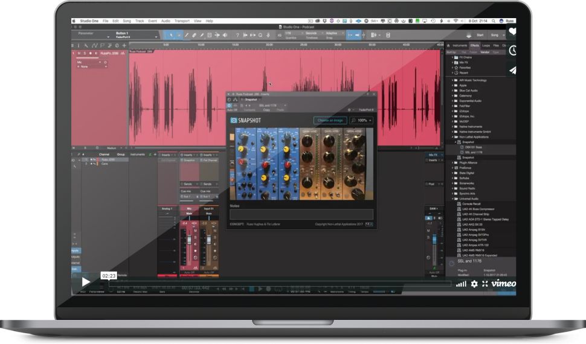Toggle Solo on the track header
The image size is (586, 344).
pos(85,54)
